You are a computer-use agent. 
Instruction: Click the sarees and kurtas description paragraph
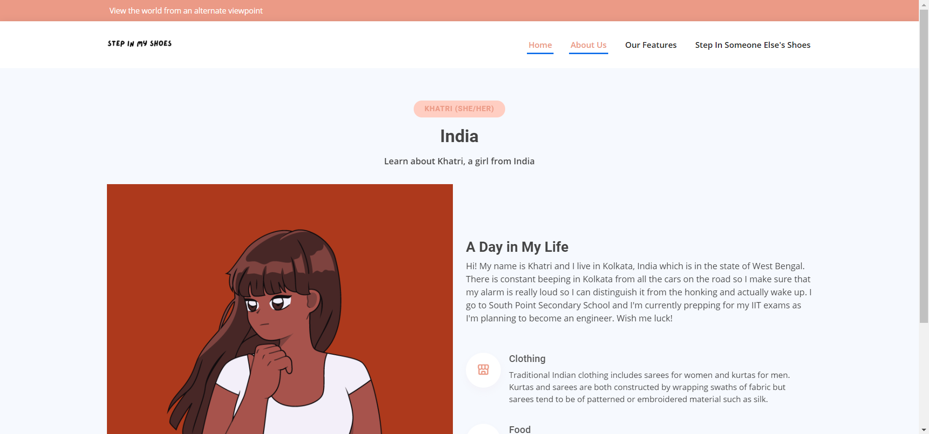click(649, 387)
